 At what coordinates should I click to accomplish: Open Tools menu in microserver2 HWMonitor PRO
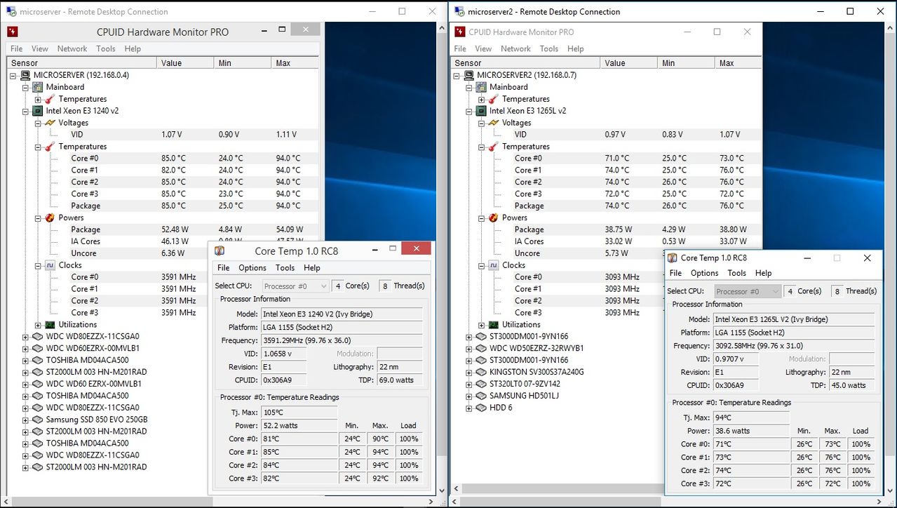(549, 48)
